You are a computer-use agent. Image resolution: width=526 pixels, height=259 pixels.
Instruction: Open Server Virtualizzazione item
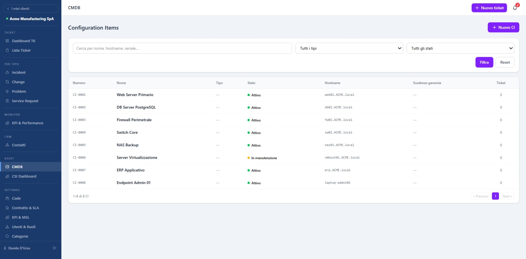coord(137,157)
